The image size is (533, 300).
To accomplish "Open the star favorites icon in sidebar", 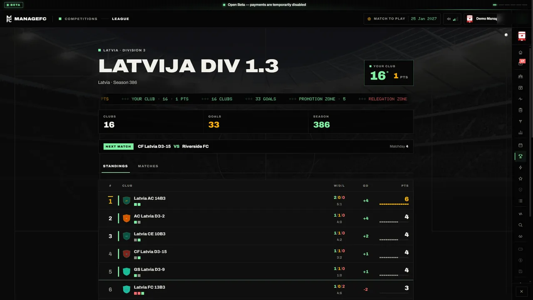I will [x=520, y=179].
